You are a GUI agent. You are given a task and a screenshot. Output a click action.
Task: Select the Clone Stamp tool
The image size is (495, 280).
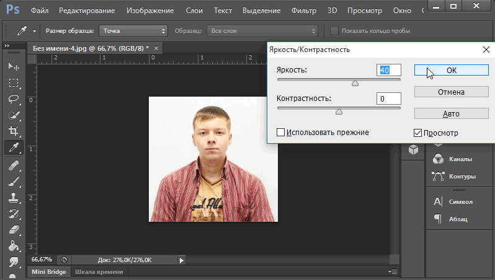tap(13, 198)
